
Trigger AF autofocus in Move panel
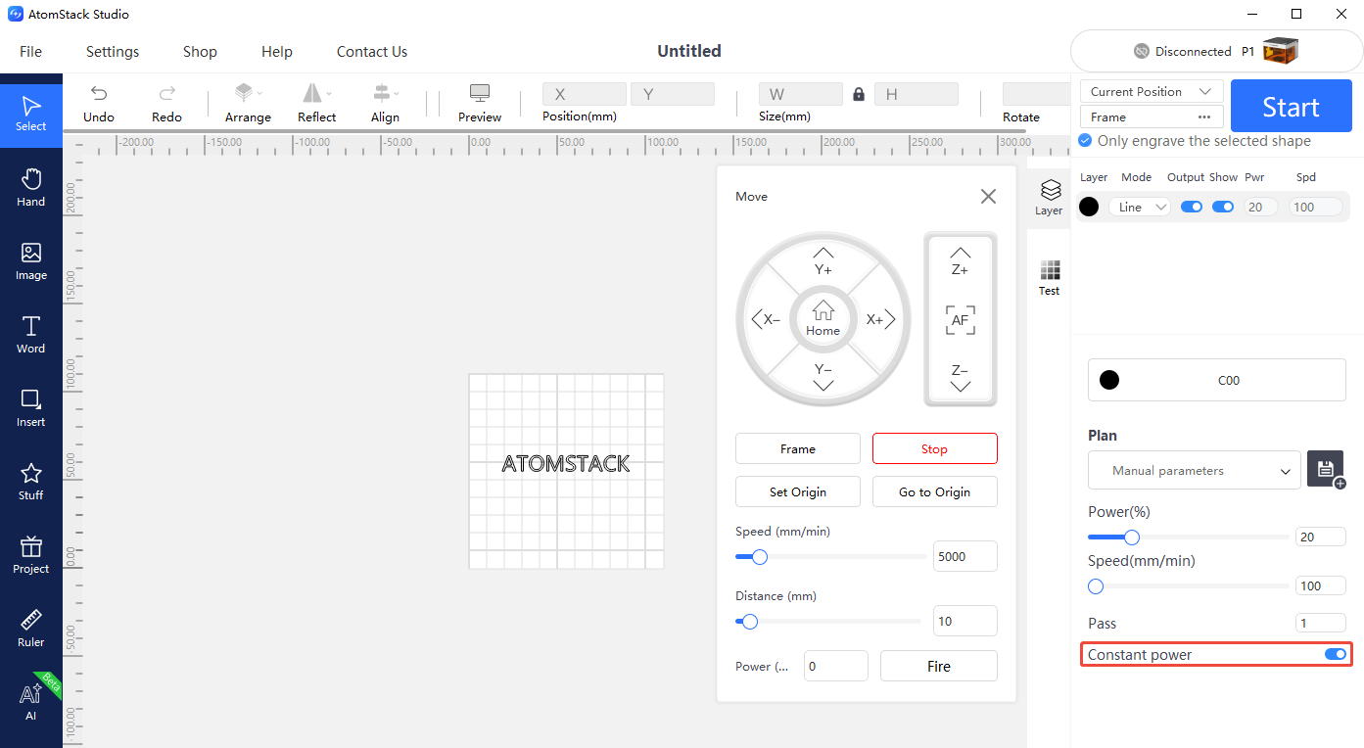(x=961, y=320)
